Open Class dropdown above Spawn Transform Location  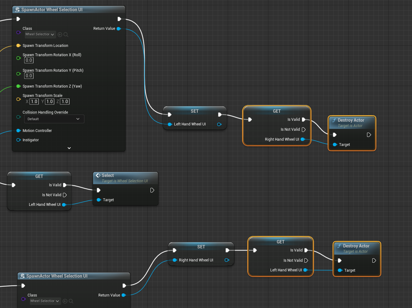40,34
